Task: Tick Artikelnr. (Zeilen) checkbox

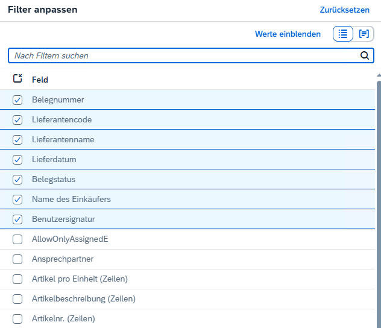Action: point(17,319)
